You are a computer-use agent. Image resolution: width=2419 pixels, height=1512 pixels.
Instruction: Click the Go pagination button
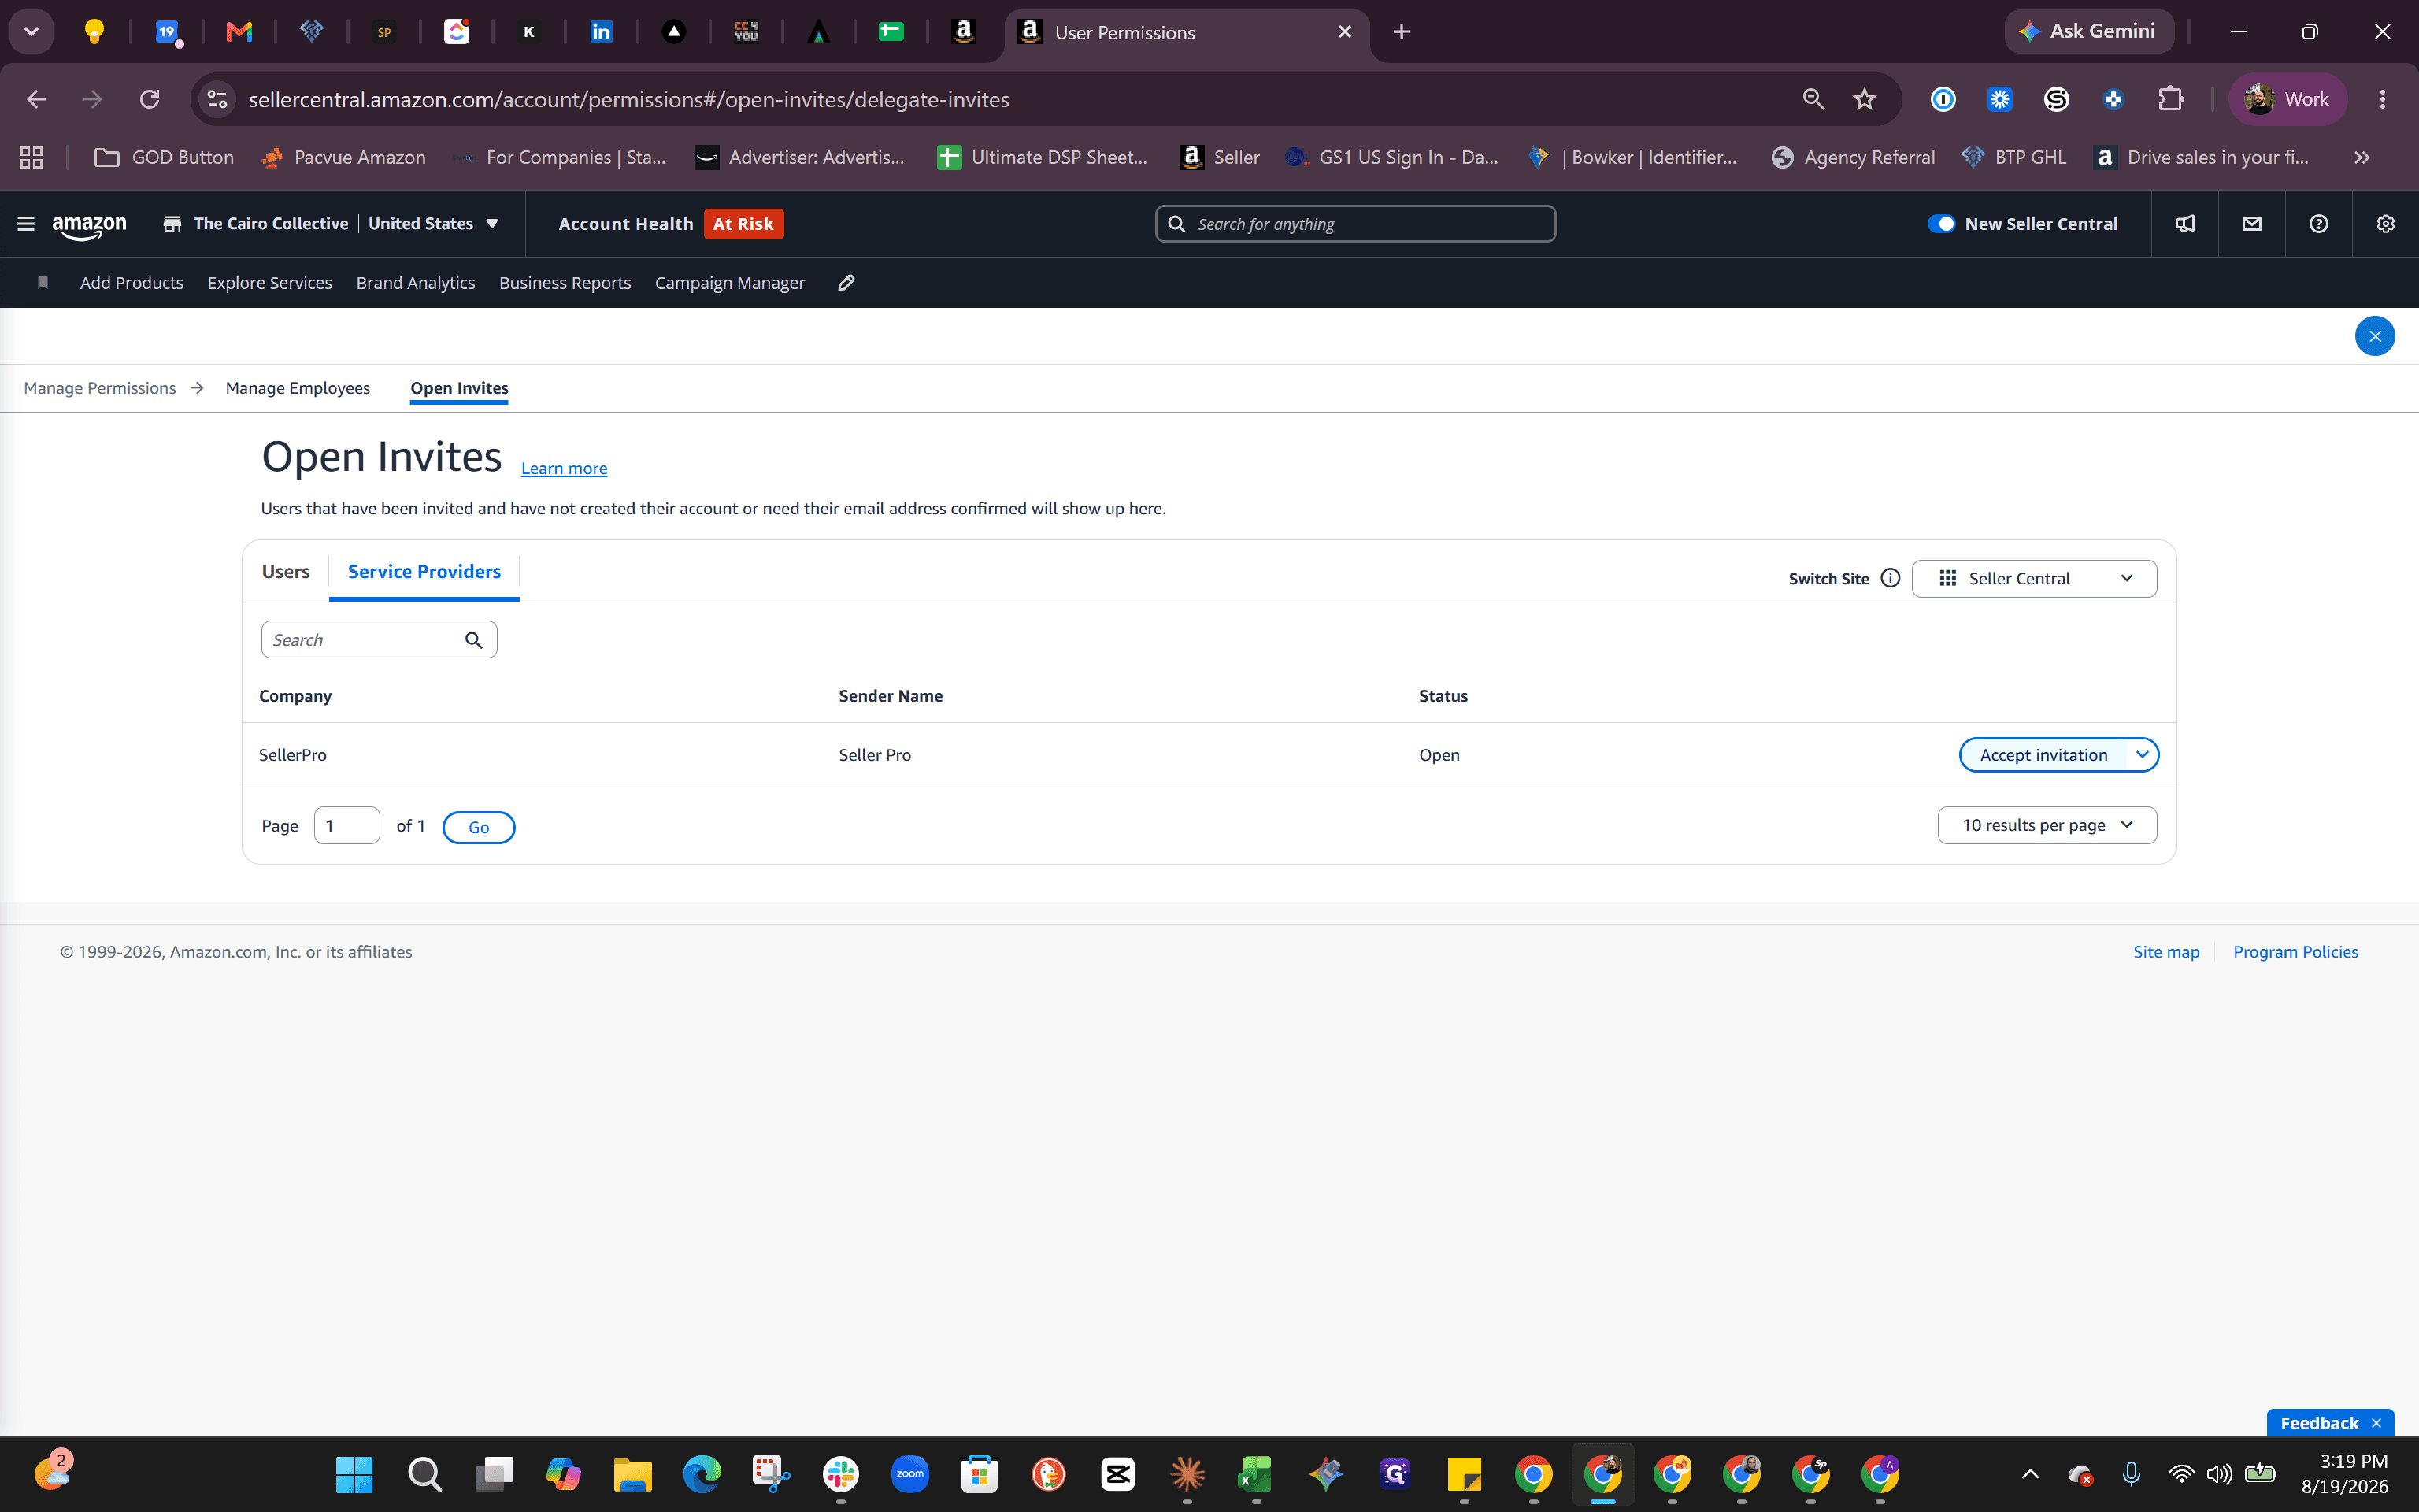coord(479,827)
